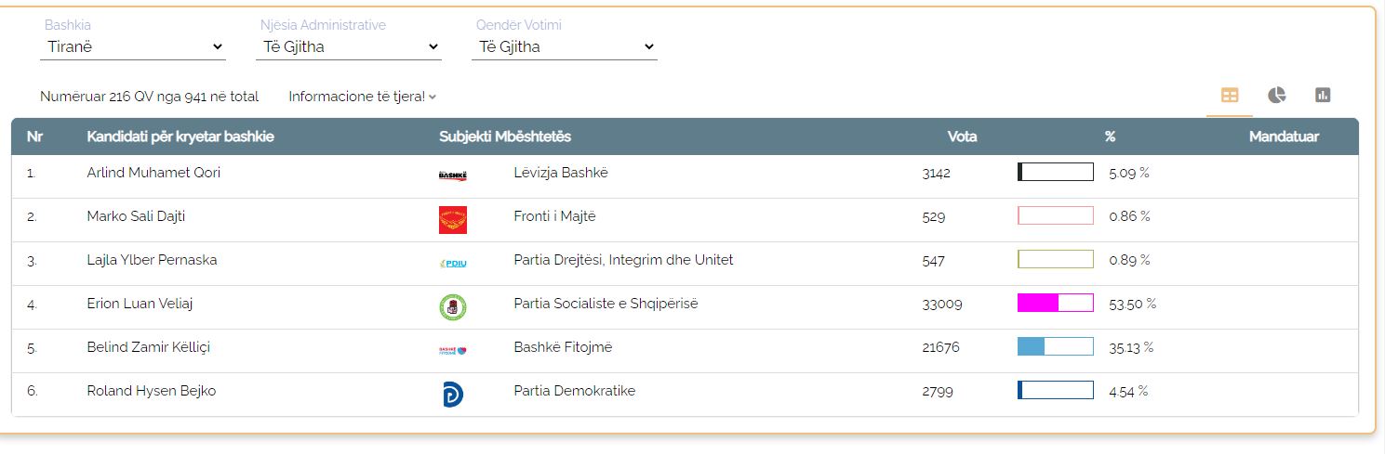Click the Numëruar 216 QV nga 941 text

coord(149,97)
